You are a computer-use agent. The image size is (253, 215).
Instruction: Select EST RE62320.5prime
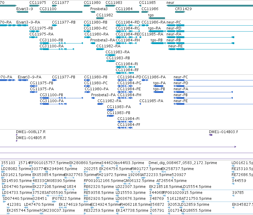99,187
